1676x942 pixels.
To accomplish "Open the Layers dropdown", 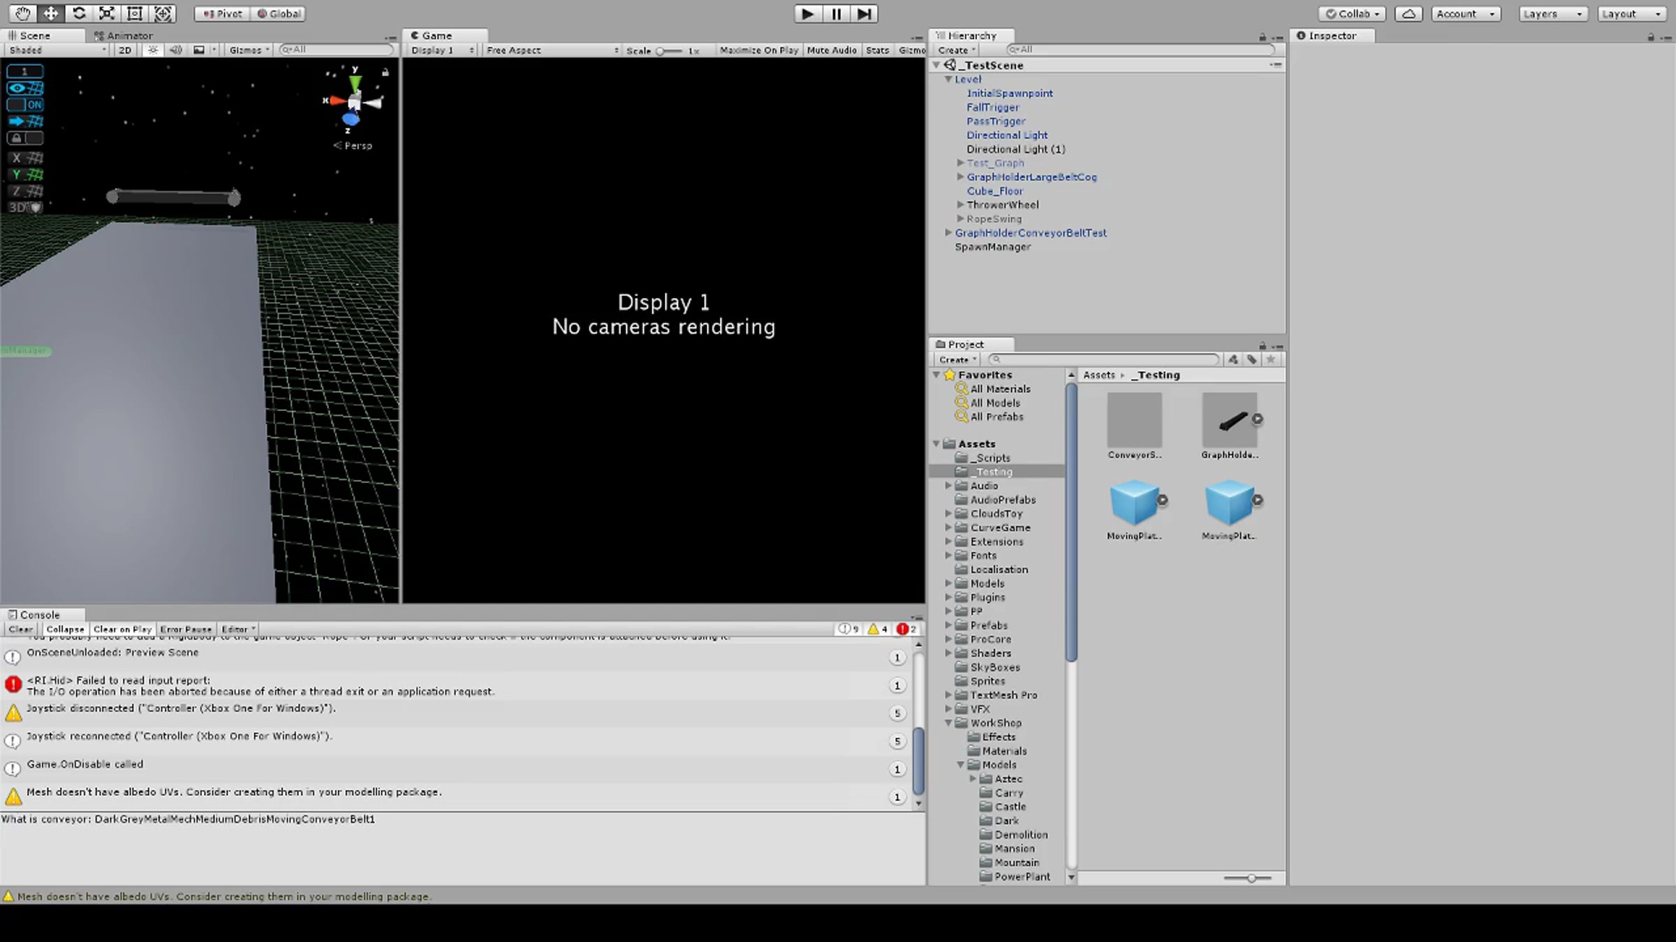I will click(1553, 13).
